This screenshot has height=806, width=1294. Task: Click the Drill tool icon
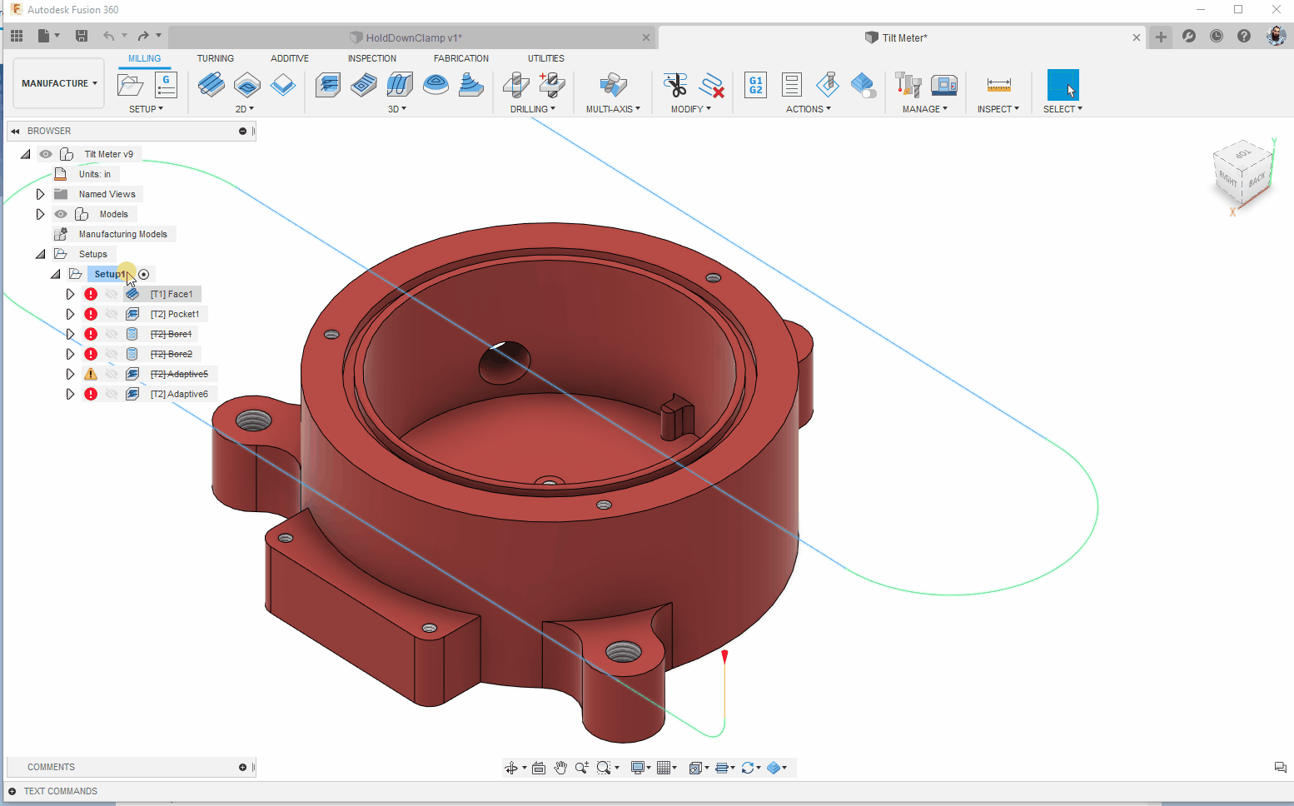pos(516,85)
